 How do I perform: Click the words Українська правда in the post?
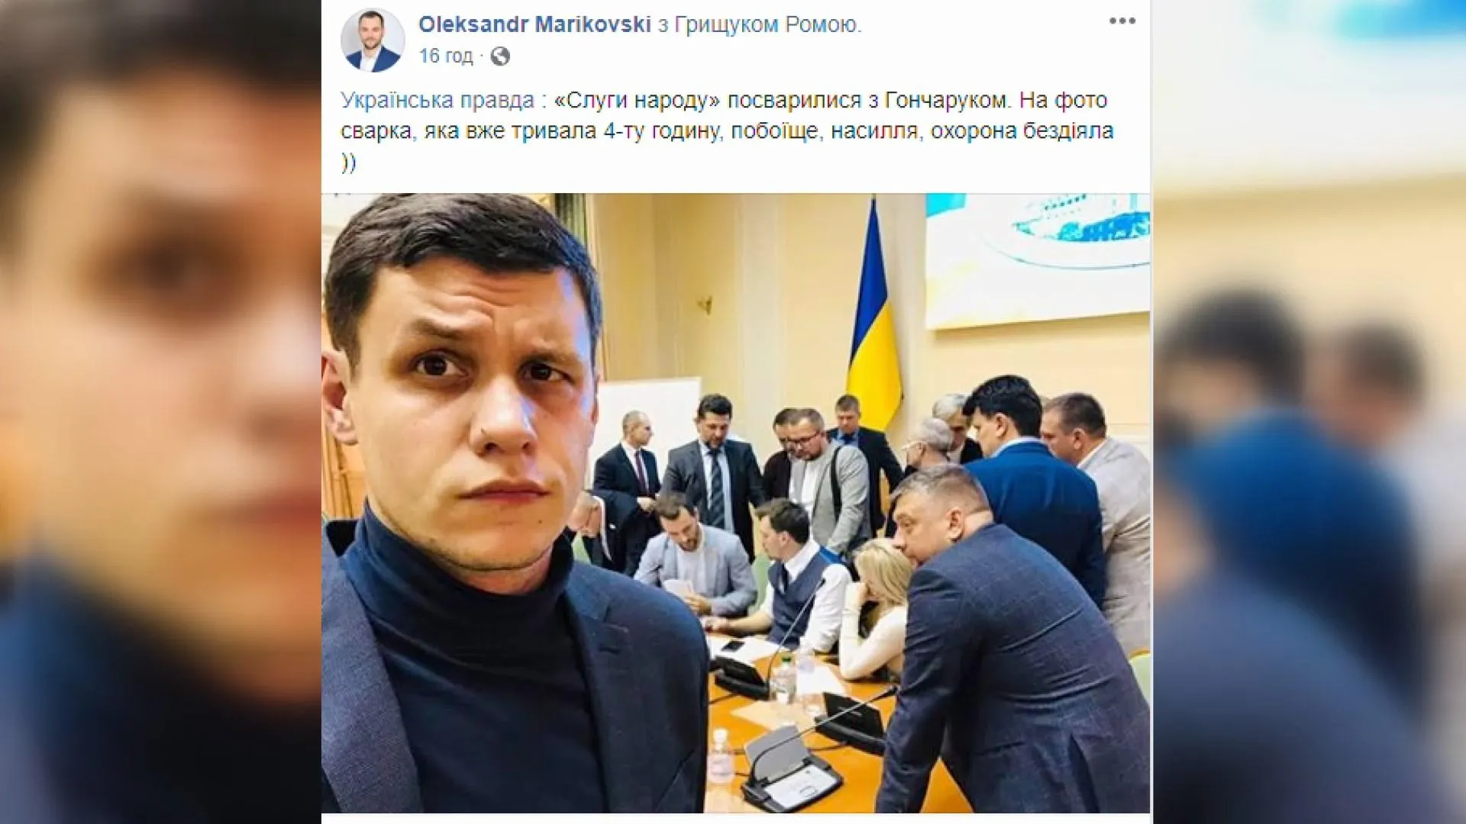[438, 100]
